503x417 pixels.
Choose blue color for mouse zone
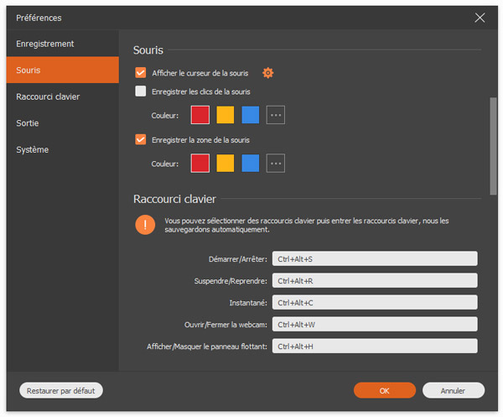(x=251, y=163)
